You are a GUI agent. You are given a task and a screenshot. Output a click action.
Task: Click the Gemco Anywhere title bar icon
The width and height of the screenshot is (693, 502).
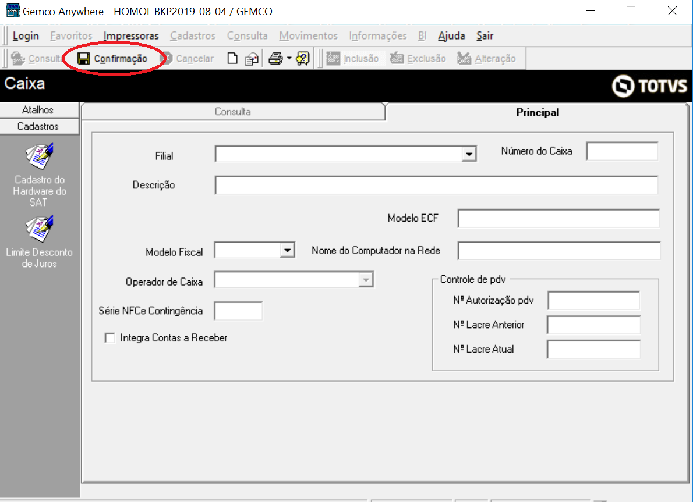coord(12,10)
